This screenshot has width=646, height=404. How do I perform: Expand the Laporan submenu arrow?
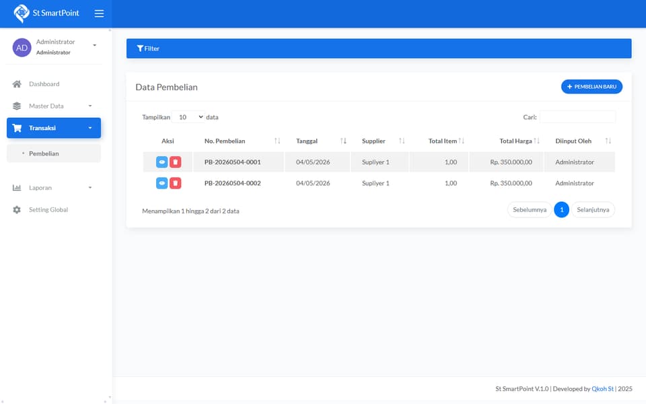click(x=90, y=188)
